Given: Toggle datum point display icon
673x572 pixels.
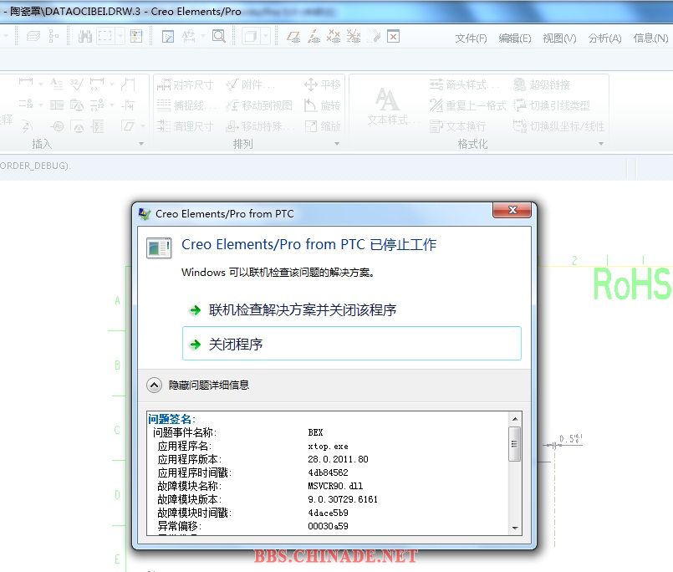Looking at the screenshot, I should click(x=333, y=37).
